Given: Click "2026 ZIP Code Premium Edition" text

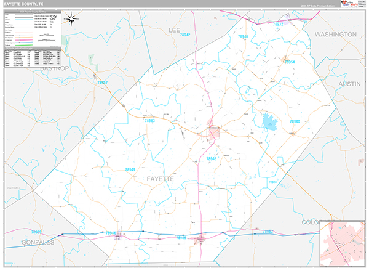Looking at the screenshot, I should [x=318, y=6].
